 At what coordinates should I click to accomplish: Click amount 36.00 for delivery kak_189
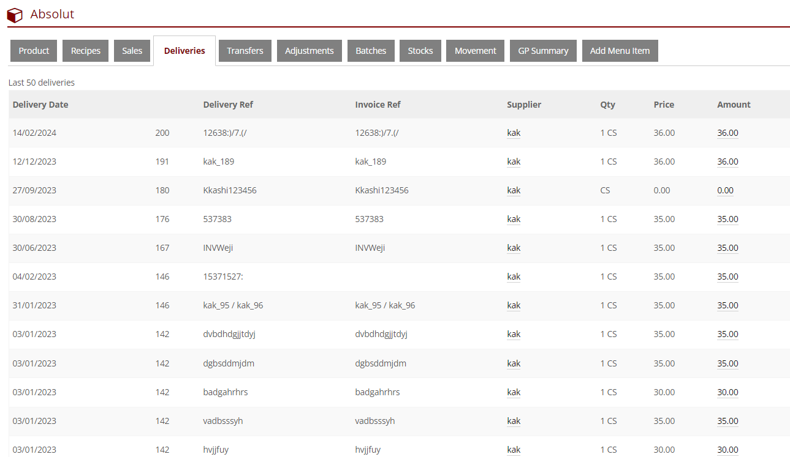pos(727,162)
